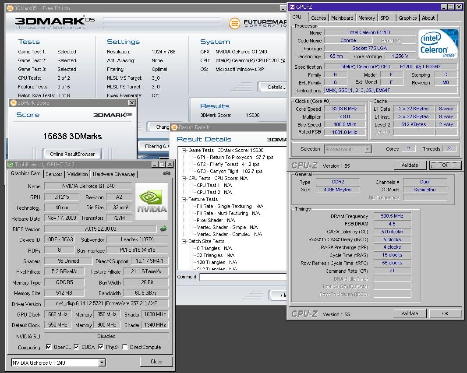Screen dimensions: 467x373
Task: Click the Core Speed value 3203.6 MHz
Action: (x=345, y=109)
